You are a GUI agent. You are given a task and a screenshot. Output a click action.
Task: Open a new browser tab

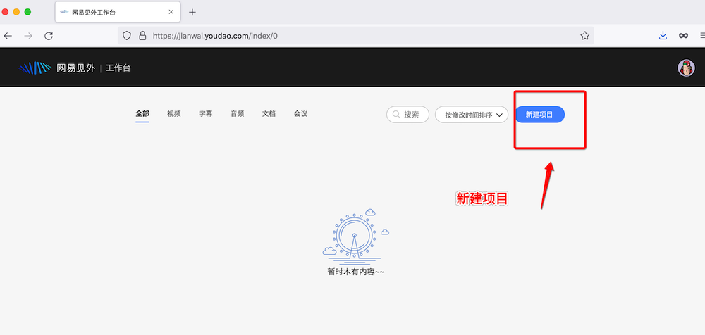tap(192, 12)
